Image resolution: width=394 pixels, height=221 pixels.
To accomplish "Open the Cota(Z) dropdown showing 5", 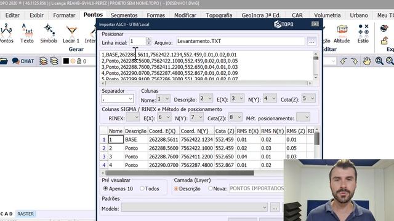I will [308, 98].
